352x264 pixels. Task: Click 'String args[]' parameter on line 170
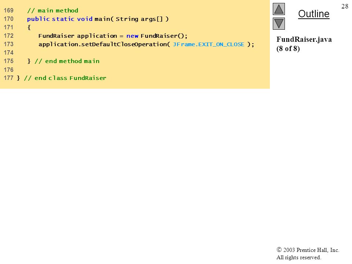tap(139, 19)
